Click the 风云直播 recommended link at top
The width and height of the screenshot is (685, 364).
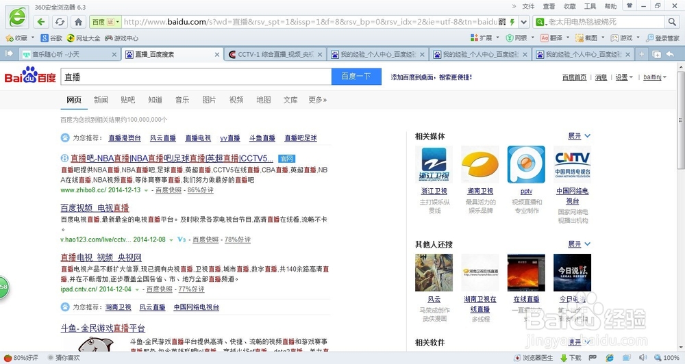[163, 138]
